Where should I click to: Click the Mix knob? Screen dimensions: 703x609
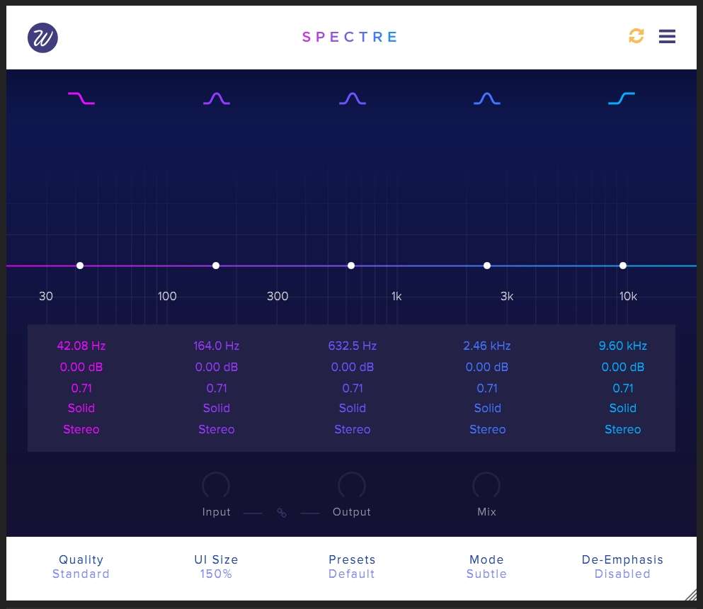click(486, 486)
